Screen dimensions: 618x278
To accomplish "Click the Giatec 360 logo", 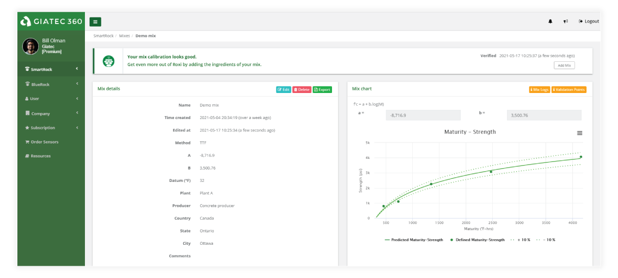I will (51, 21).
